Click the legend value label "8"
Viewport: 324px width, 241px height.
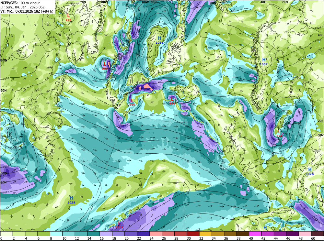tap(51, 238)
